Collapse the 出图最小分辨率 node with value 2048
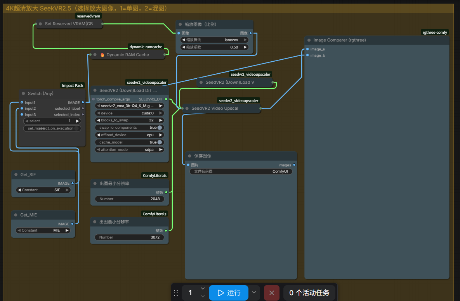 coord(95,183)
